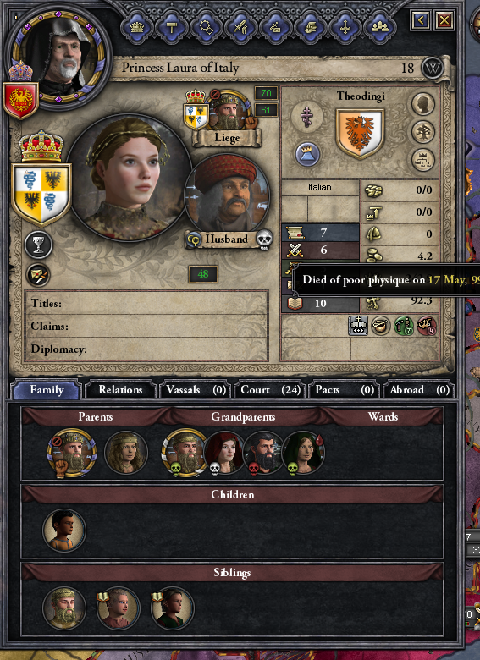Click the head silhouette icon near Theodingi
The image size is (480, 660).
point(422,103)
